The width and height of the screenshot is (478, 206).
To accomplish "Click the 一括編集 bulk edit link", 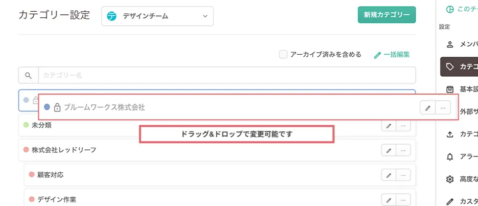I will pos(392,55).
